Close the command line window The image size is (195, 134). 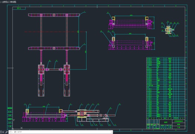3,132
